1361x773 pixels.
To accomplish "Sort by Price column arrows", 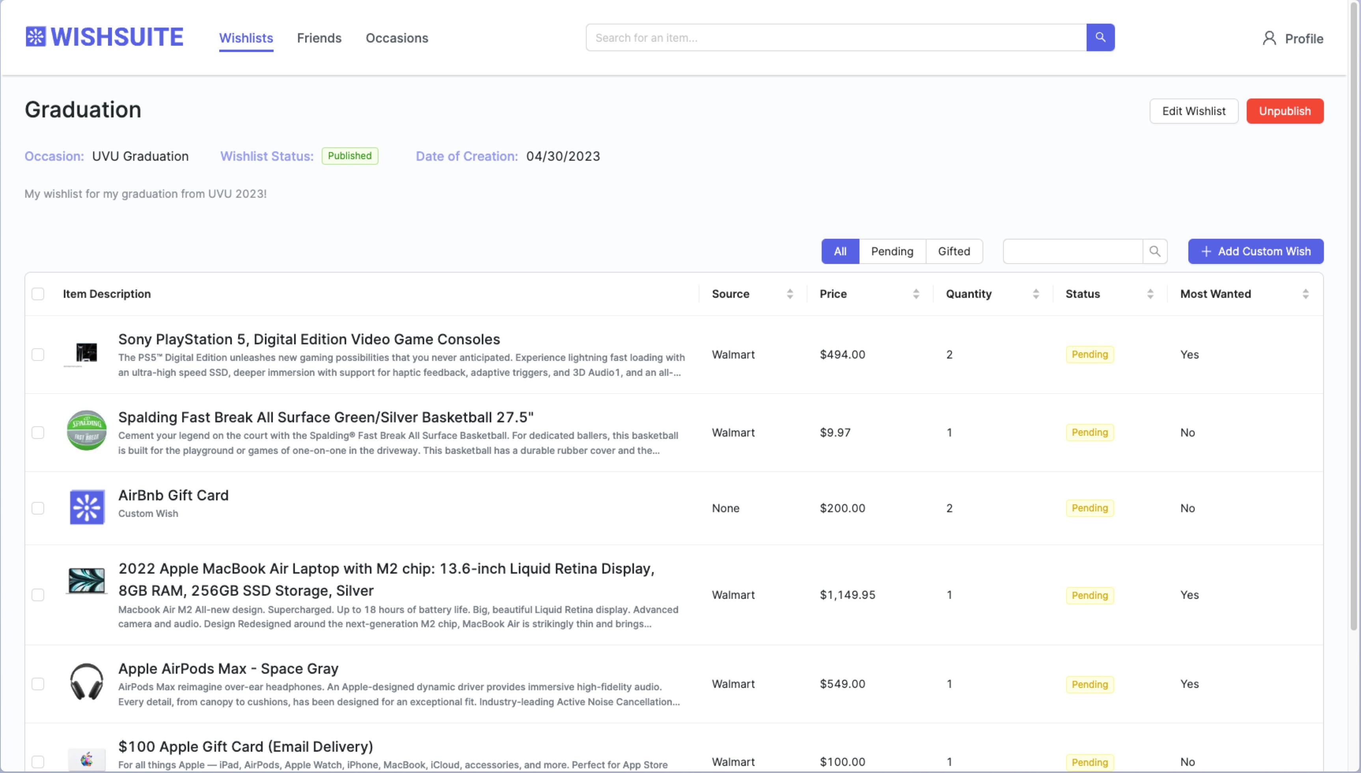I will (x=915, y=294).
